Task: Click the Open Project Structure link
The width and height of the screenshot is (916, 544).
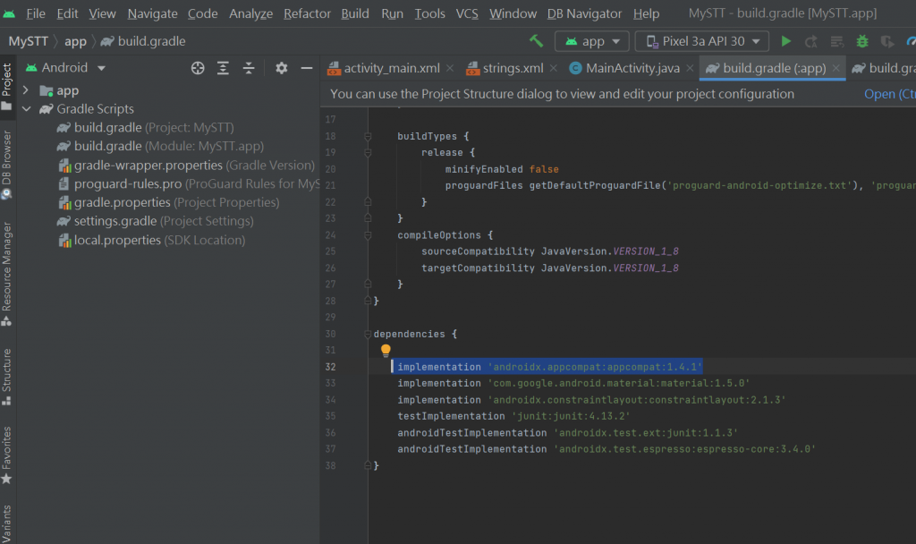Action: (890, 94)
